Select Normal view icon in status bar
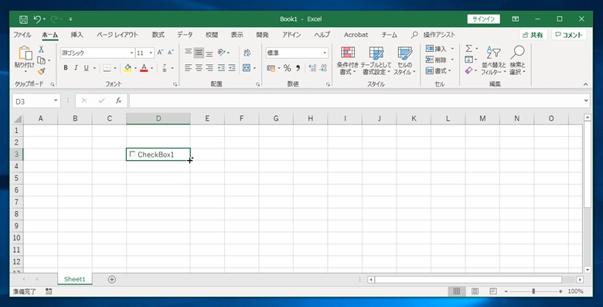 pos(457,292)
